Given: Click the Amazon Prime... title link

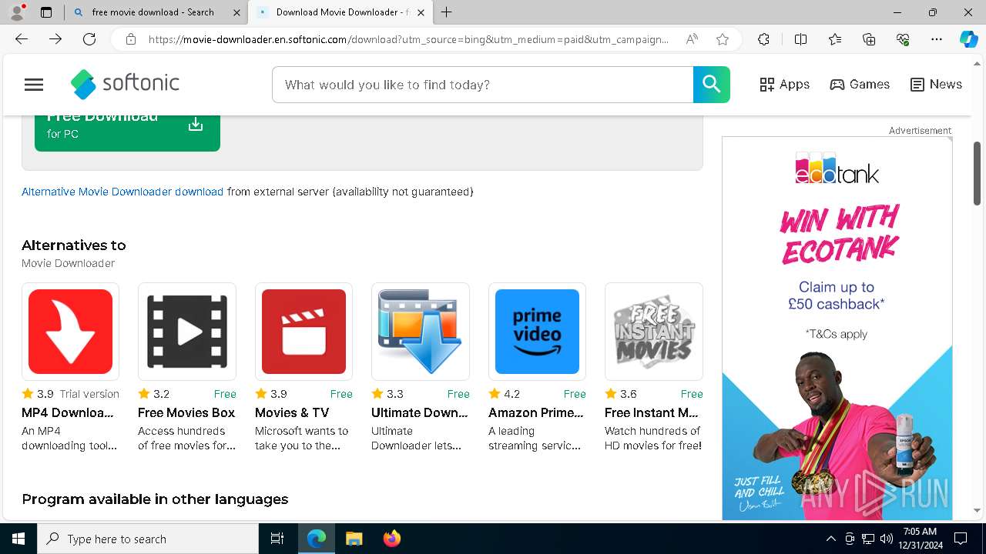Looking at the screenshot, I should [x=536, y=412].
